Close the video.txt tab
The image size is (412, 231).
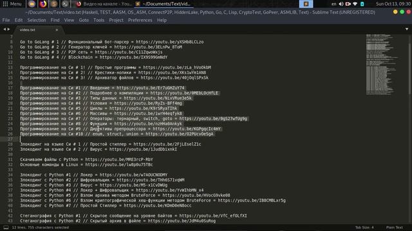(x=57, y=30)
